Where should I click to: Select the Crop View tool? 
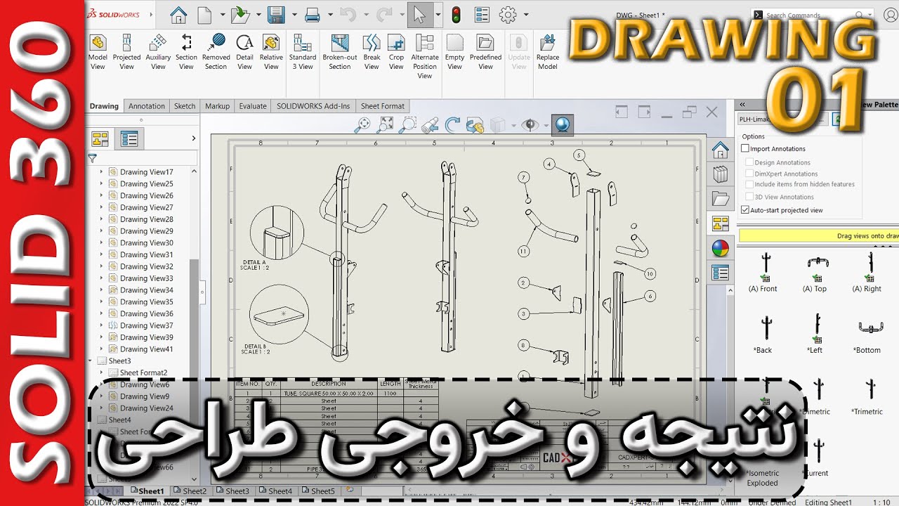(x=396, y=53)
